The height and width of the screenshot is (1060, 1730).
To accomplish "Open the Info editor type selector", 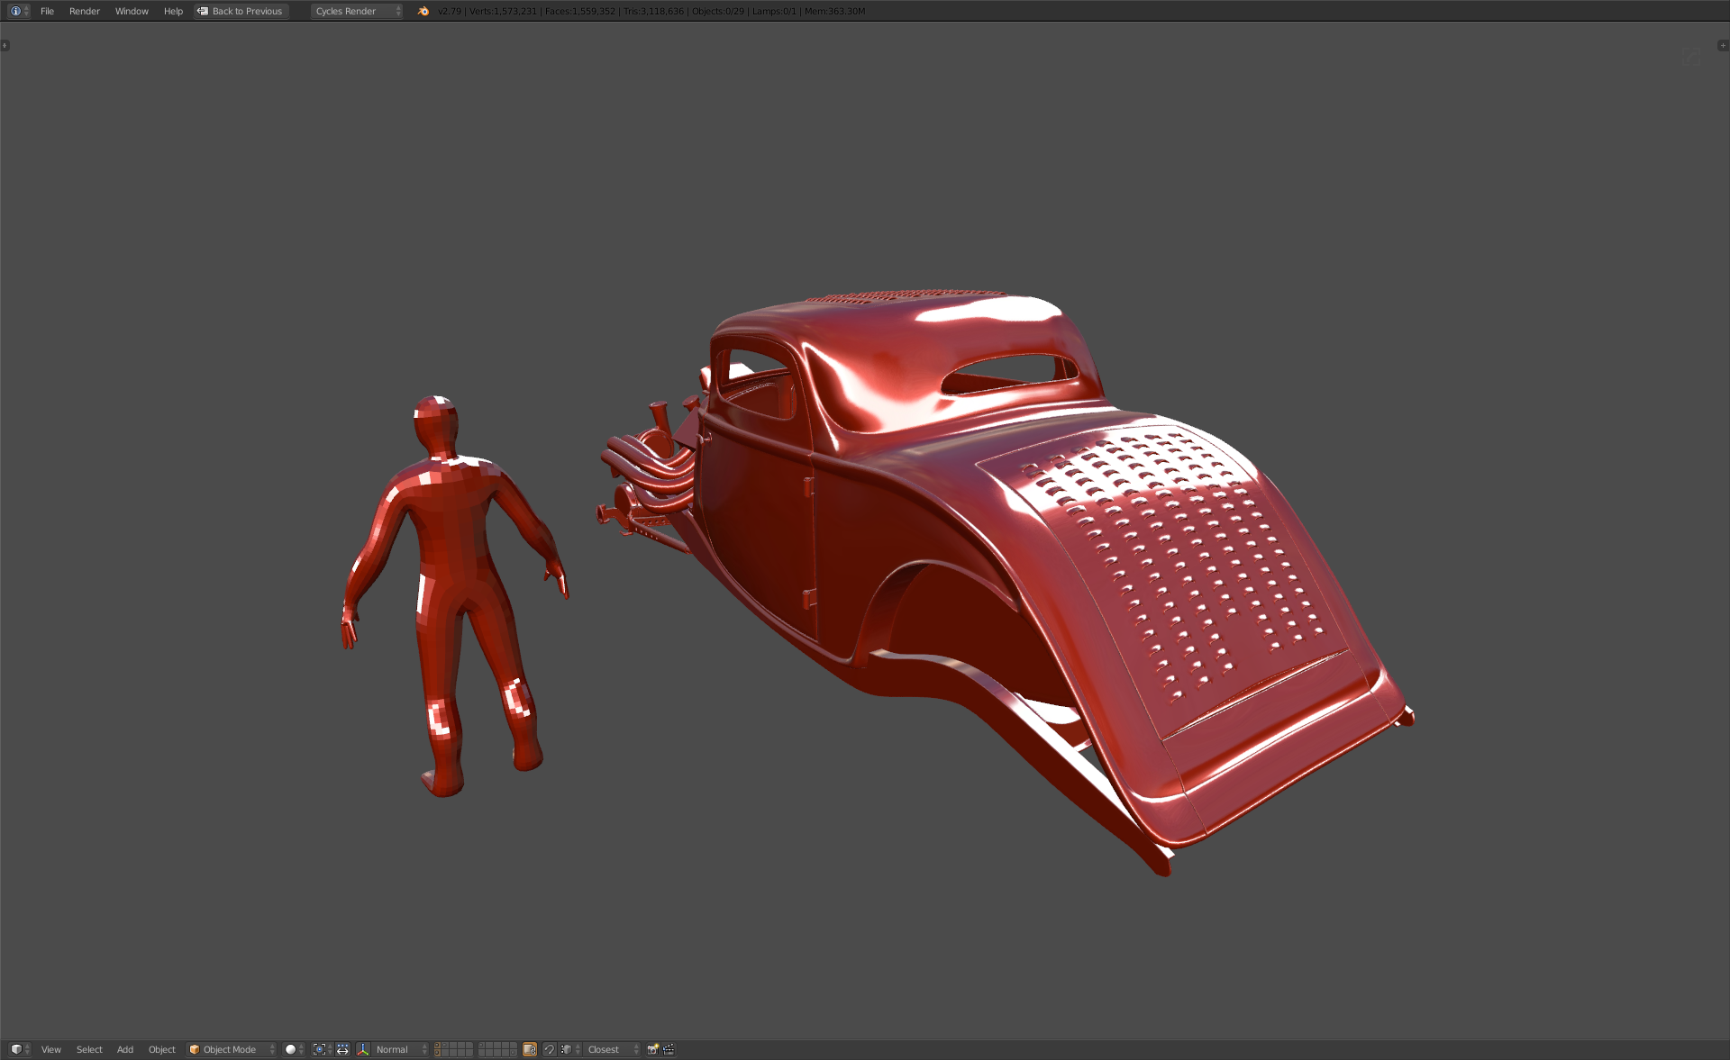I will 19,11.
